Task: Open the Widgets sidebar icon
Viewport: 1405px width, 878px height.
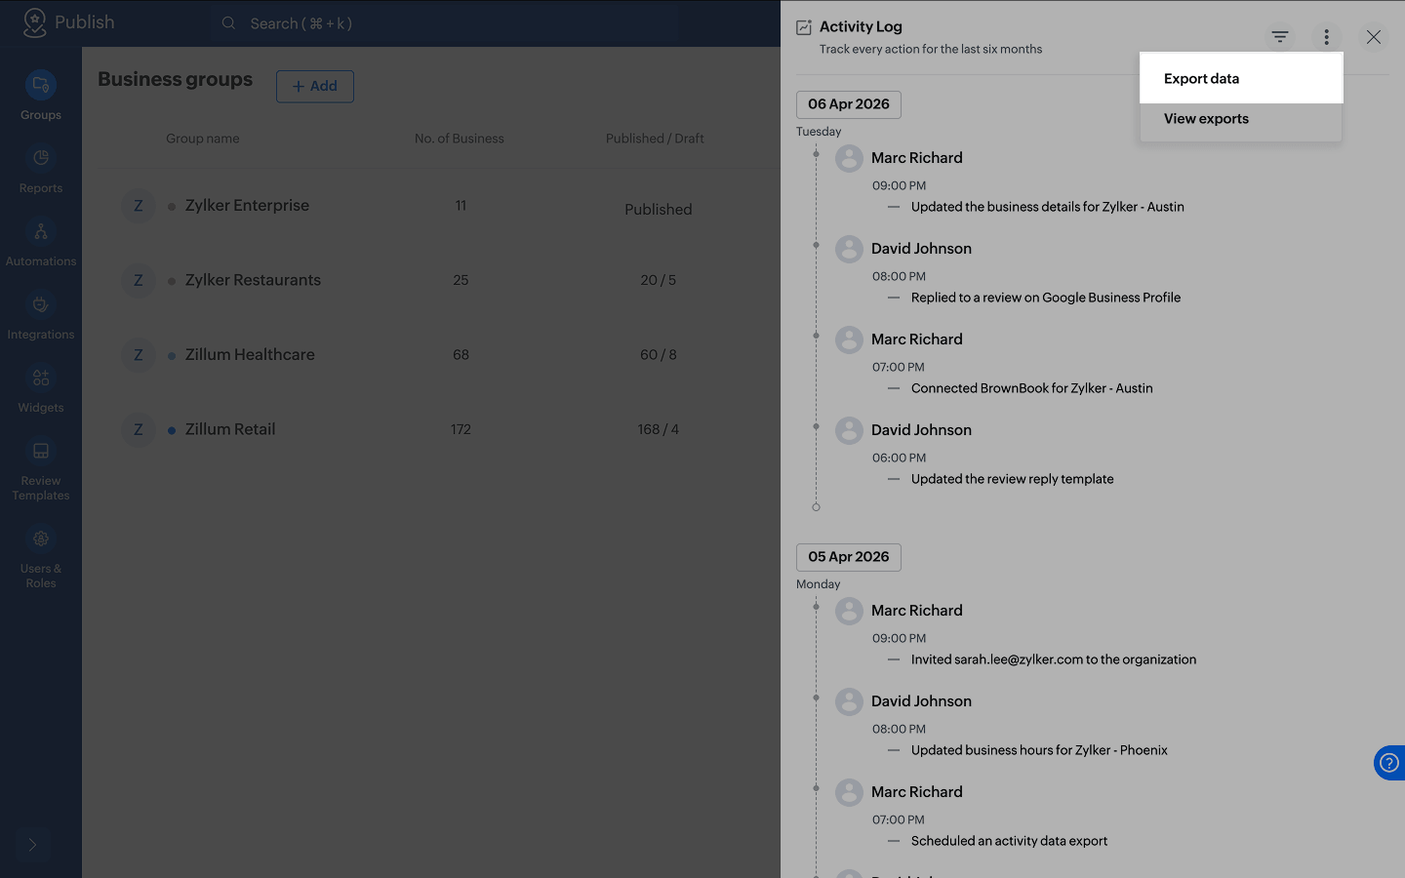Action: [41, 378]
